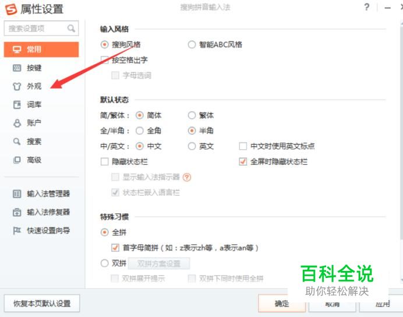This screenshot has height=317, width=403.
Task: Click the 显示输入法指示器 checkbox
Action: click(x=115, y=177)
